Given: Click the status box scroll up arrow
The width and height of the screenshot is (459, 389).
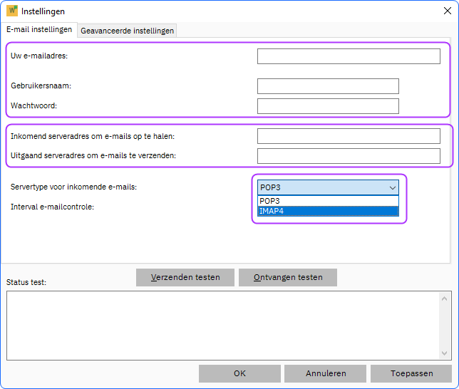Looking at the screenshot, I should click(445, 299).
